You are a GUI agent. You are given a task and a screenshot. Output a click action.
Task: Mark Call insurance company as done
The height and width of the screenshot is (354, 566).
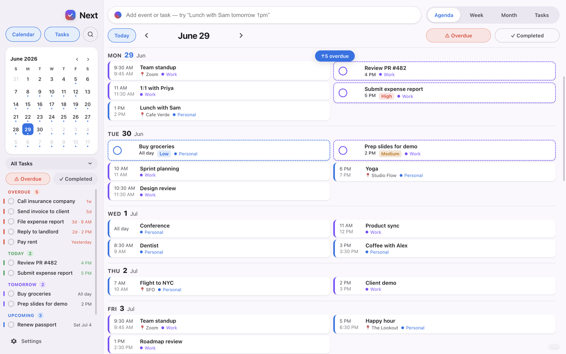pos(11,201)
